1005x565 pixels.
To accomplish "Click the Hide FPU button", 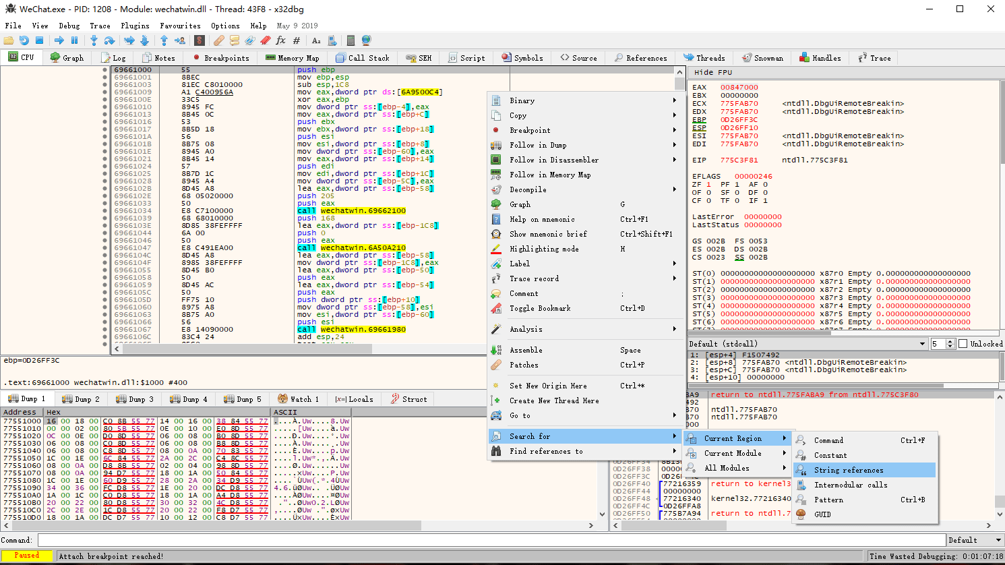I will coord(712,72).
